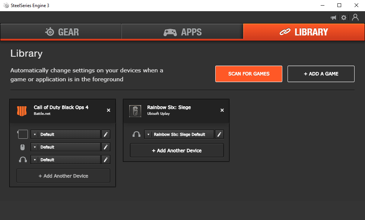Click the mousepad device icon for Call of Duty
Screen dimensions: 365x220
click(23, 134)
